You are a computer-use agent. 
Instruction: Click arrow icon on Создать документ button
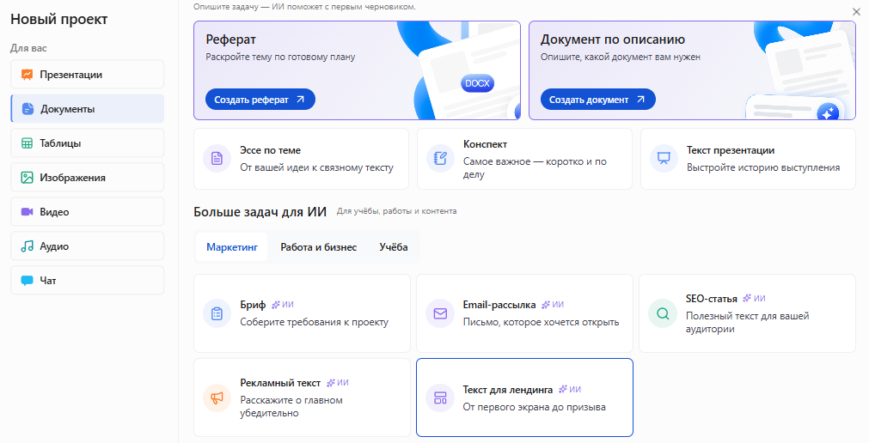pos(640,100)
